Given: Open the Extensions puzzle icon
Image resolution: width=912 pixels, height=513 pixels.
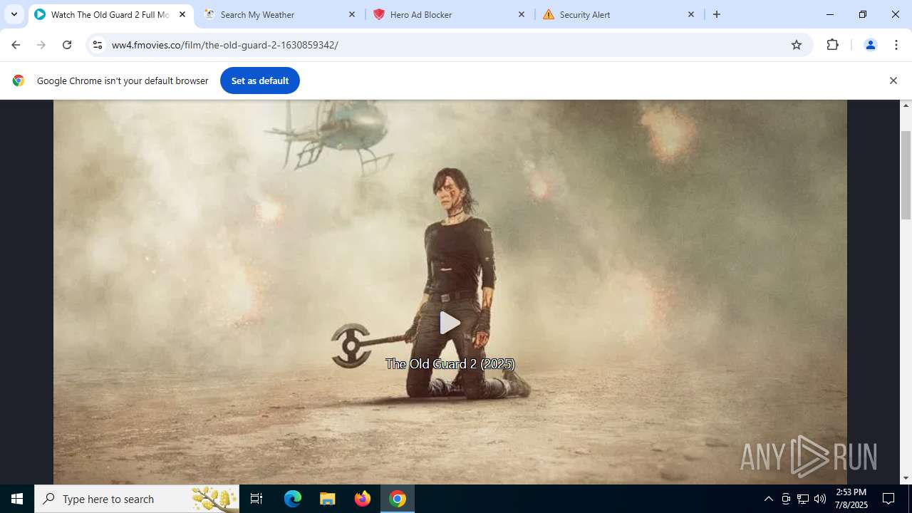Looking at the screenshot, I should [832, 45].
